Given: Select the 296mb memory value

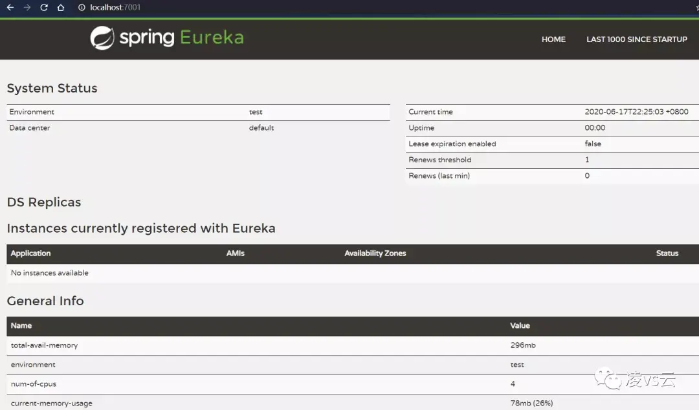Looking at the screenshot, I should pyautogui.click(x=523, y=345).
